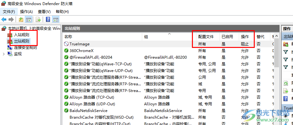Screen dimensions: 293x125
Task: Click the icon beside 连接安全规则
Action: [x=10, y=48]
